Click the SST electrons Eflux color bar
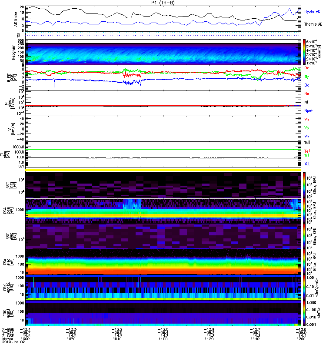The image size is (326, 348). (x=304, y=236)
